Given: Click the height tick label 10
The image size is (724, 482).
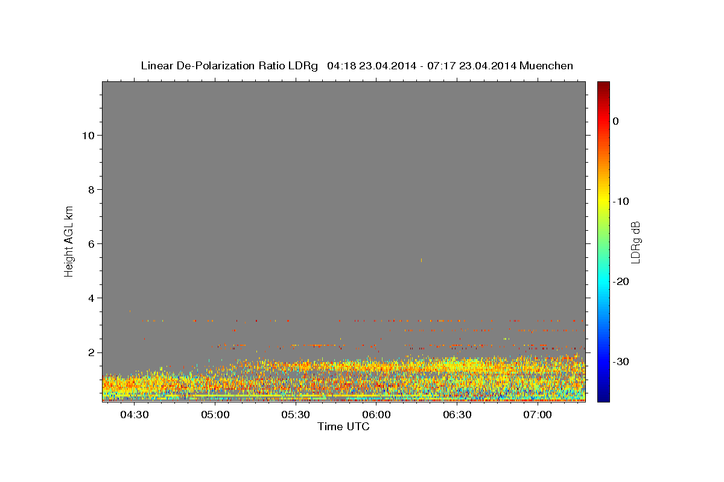Looking at the screenshot, I should click(87, 135).
